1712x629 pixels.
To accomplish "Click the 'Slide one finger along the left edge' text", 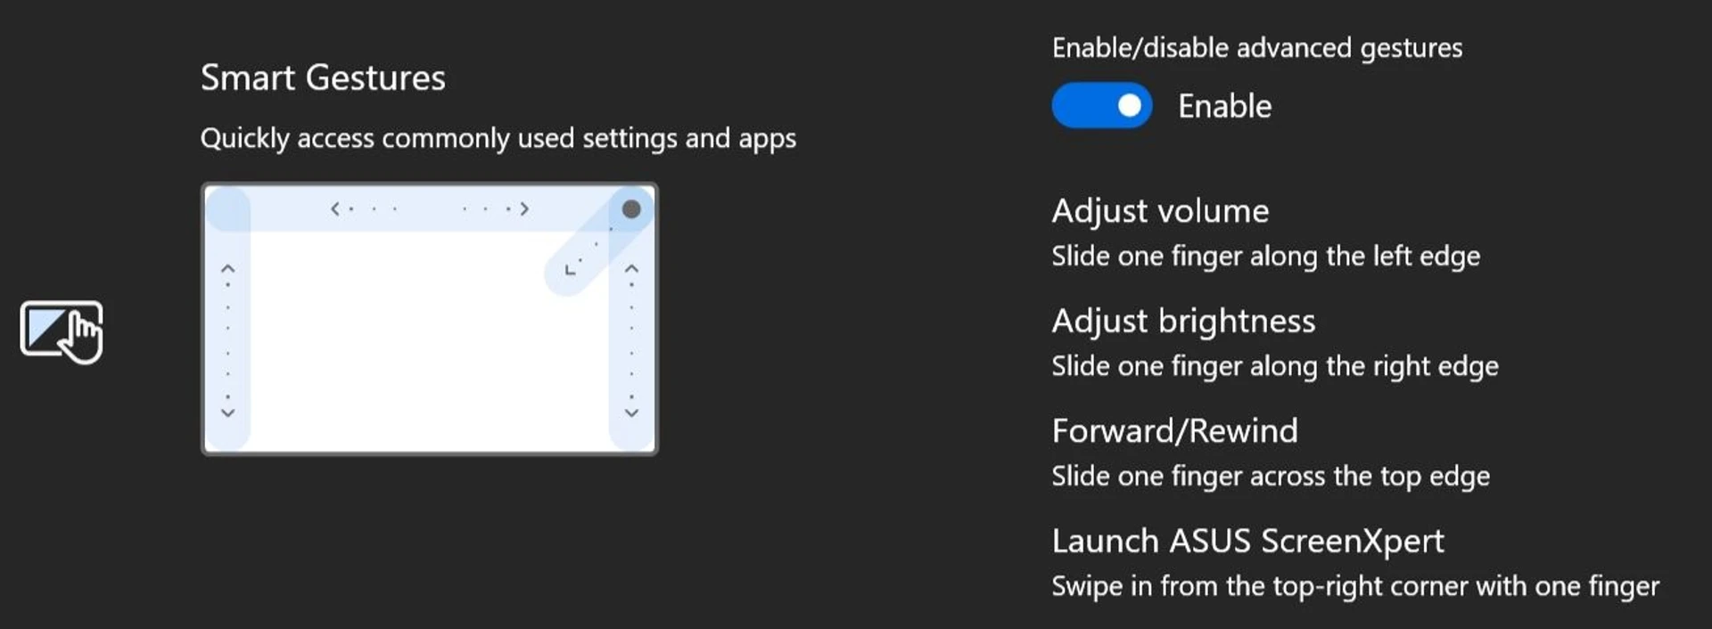I will click(x=1265, y=257).
